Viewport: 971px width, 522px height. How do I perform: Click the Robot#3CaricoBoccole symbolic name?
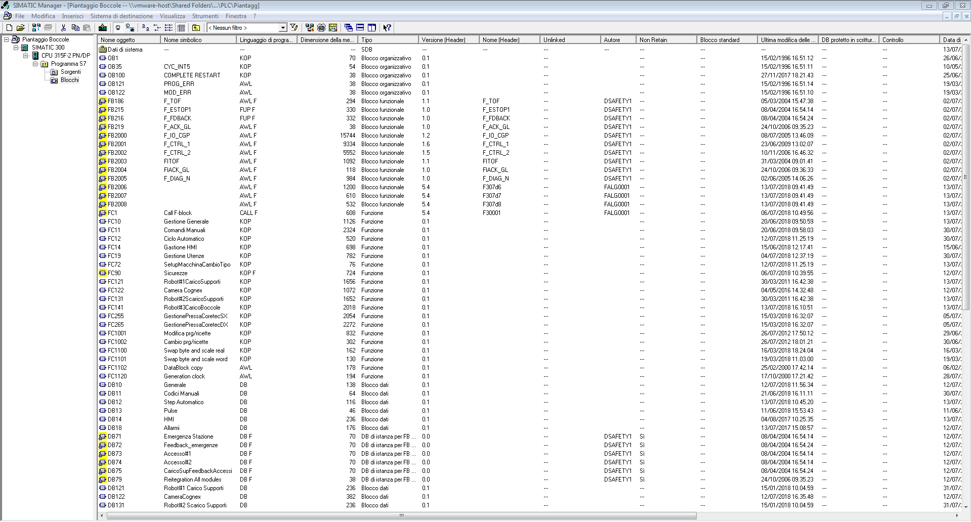192,308
